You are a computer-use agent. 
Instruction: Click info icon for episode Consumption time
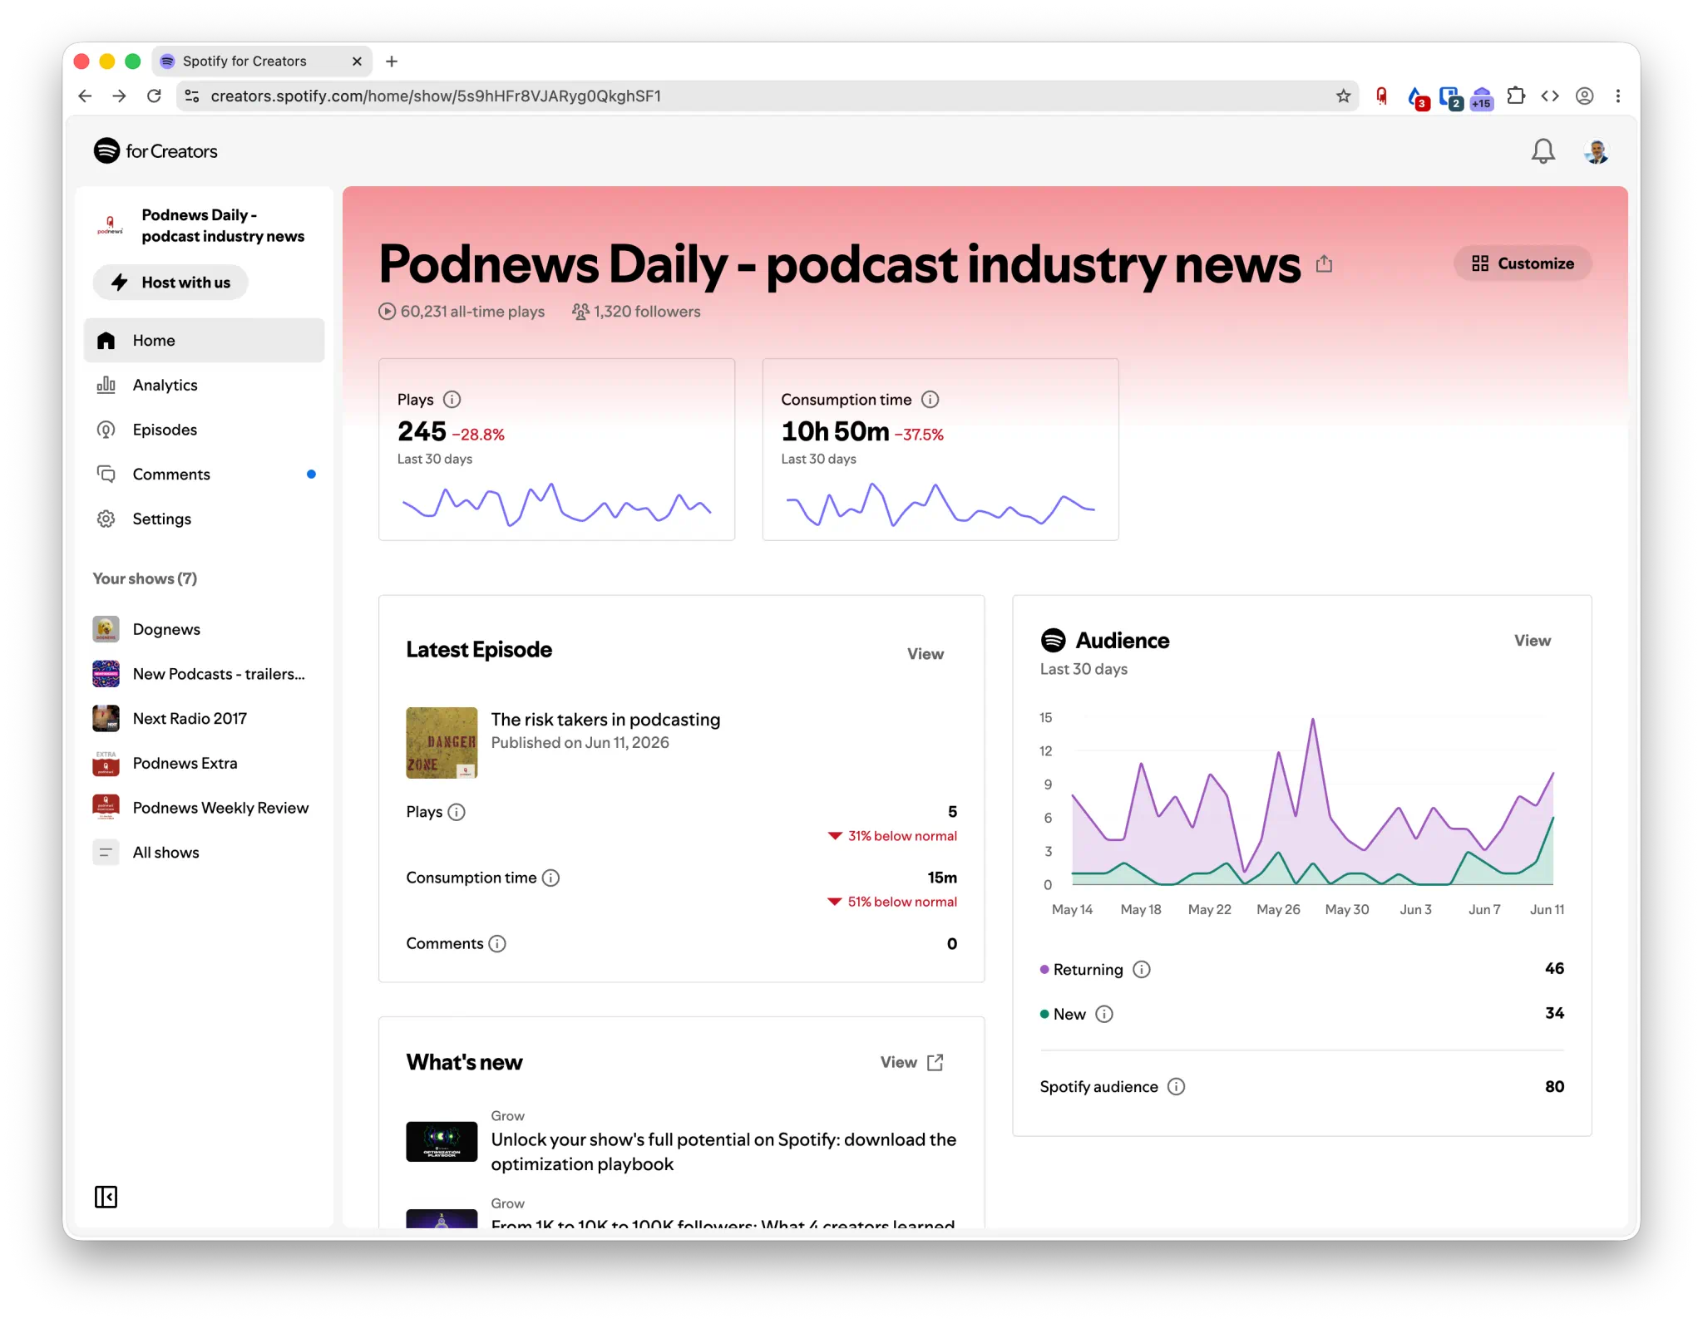tap(550, 878)
